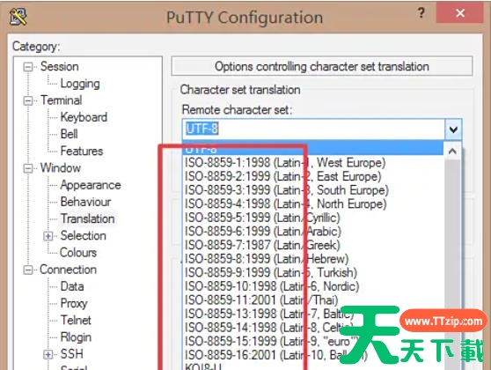This screenshot has width=491, height=370.
Task: Select Keyboard category
Action: 84,117
